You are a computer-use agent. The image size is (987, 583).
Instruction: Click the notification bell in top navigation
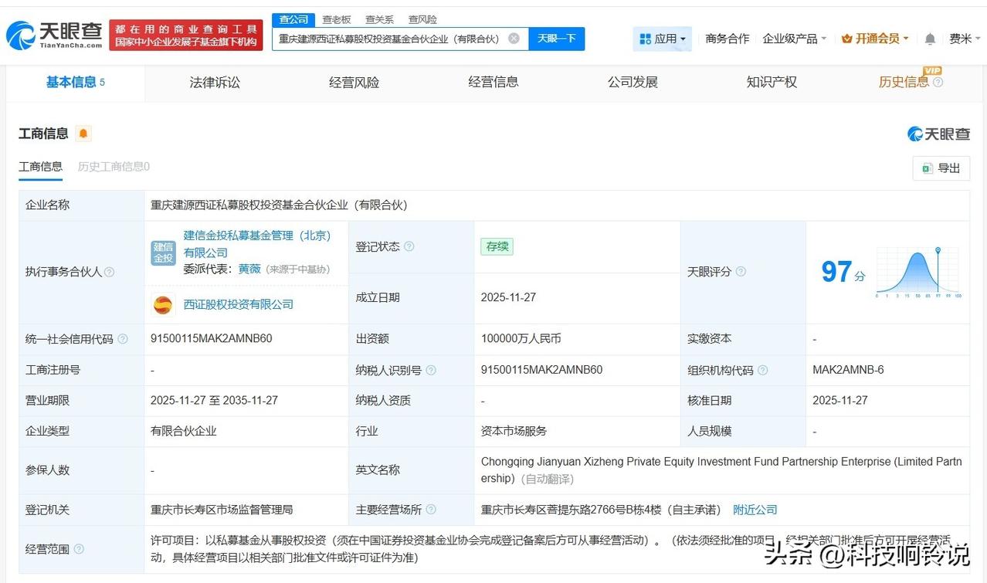pyautogui.click(x=929, y=38)
